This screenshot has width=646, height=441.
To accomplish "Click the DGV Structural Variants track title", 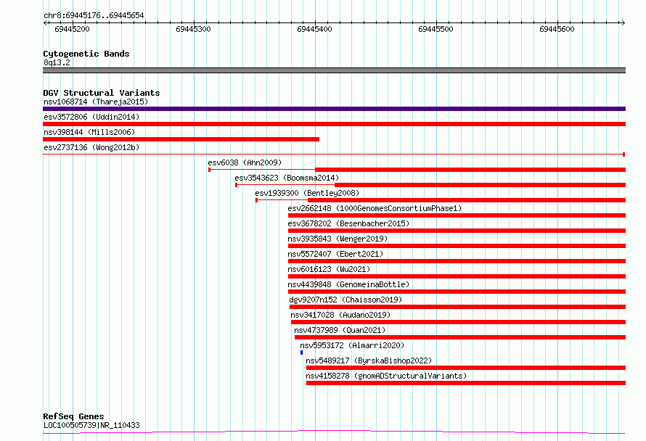I will [x=102, y=93].
